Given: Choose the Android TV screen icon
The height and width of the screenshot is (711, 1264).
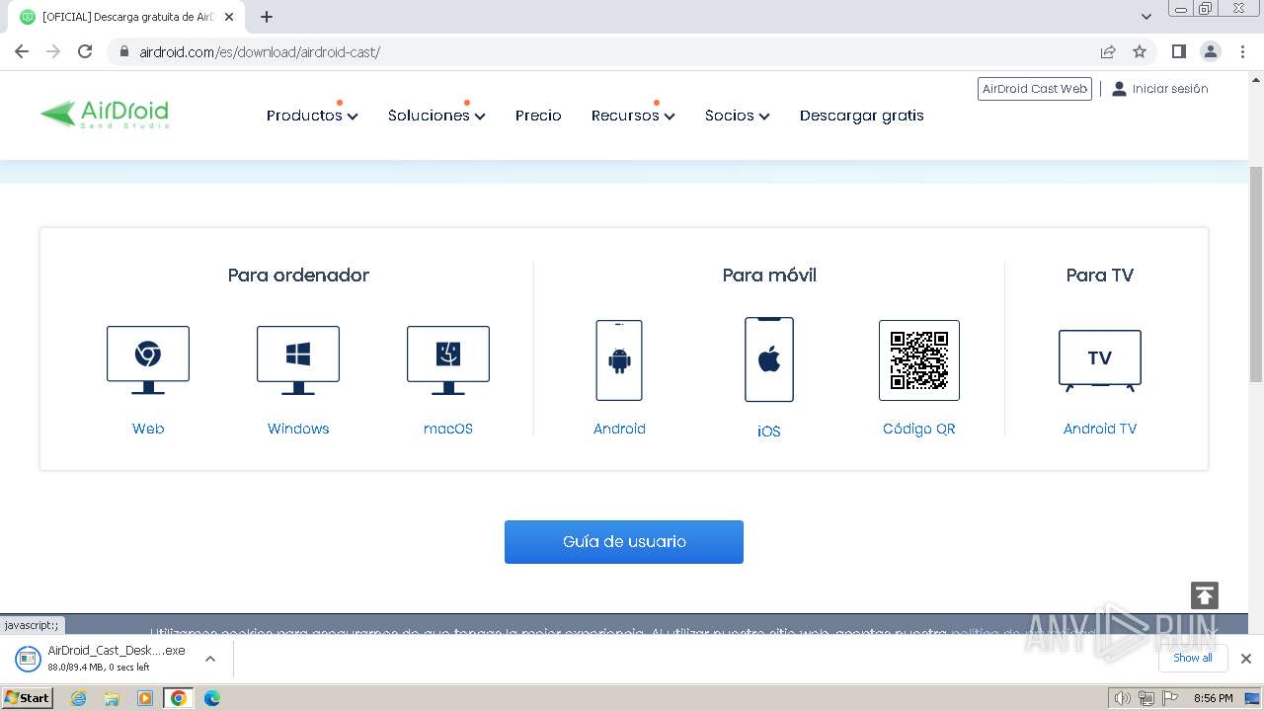Looking at the screenshot, I should click(x=1100, y=360).
